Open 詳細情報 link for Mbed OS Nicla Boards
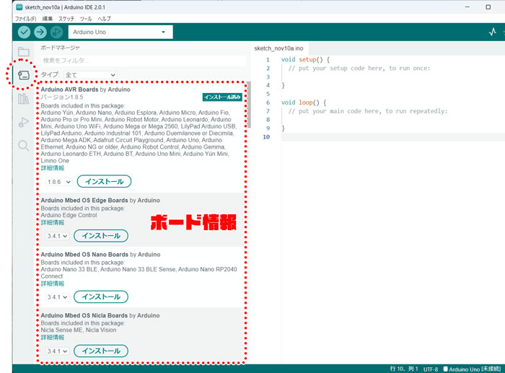Viewport: 505px width, 373px height. point(53,337)
